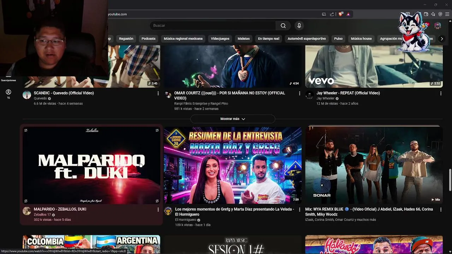Open options menu for MALPARIDO - ZEBALLOS, DUKI
The height and width of the screenshot is (254, 452).
(158, 210)
